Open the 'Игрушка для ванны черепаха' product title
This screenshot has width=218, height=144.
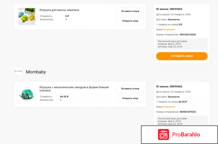pyautogui.click(x=59, y=10)
